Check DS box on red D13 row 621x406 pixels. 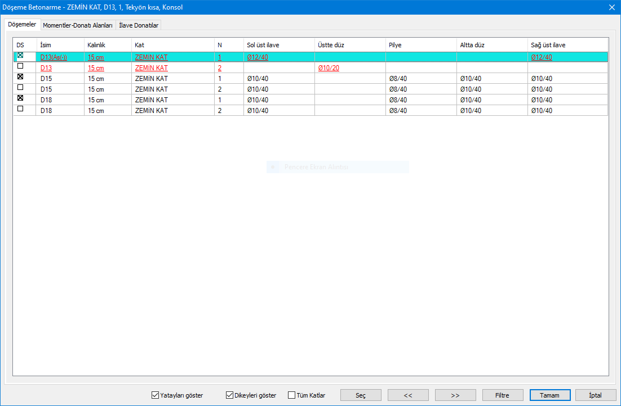(20, 66)
